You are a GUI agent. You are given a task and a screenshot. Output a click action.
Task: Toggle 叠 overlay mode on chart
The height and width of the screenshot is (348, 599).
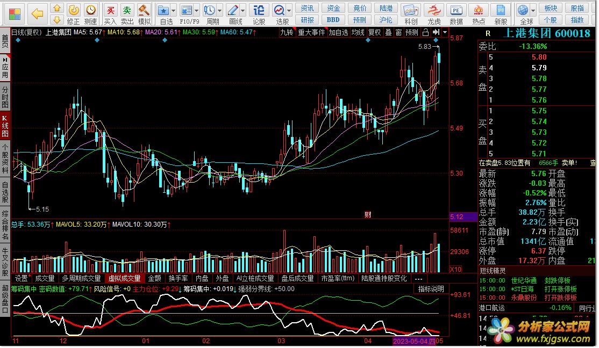pos(389,32)
